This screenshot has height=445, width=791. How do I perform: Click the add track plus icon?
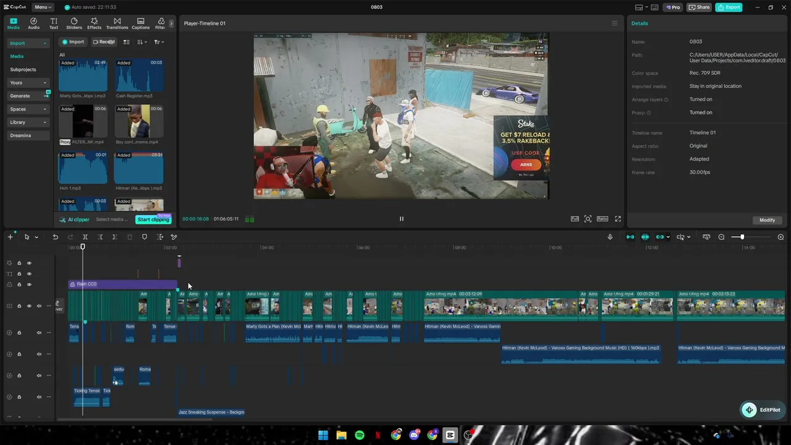10,237
